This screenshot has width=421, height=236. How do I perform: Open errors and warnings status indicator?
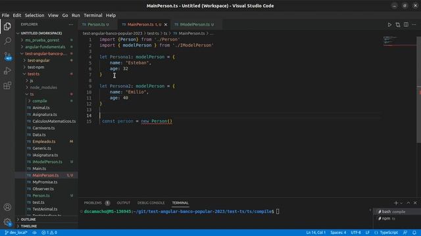click(x=49, y=233)
